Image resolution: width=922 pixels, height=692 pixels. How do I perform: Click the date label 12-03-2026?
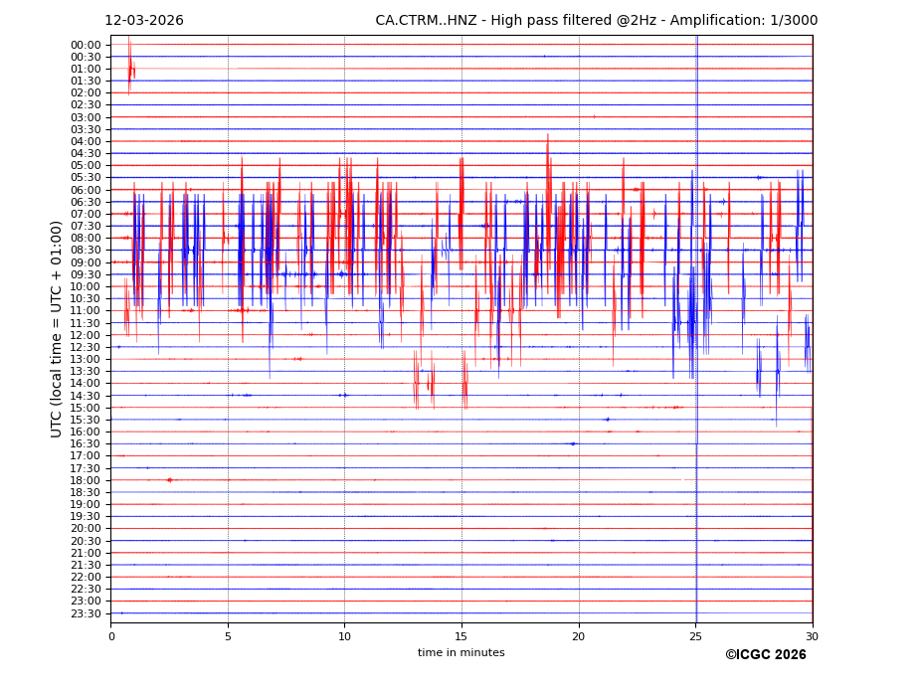click(x=144, y=21)
